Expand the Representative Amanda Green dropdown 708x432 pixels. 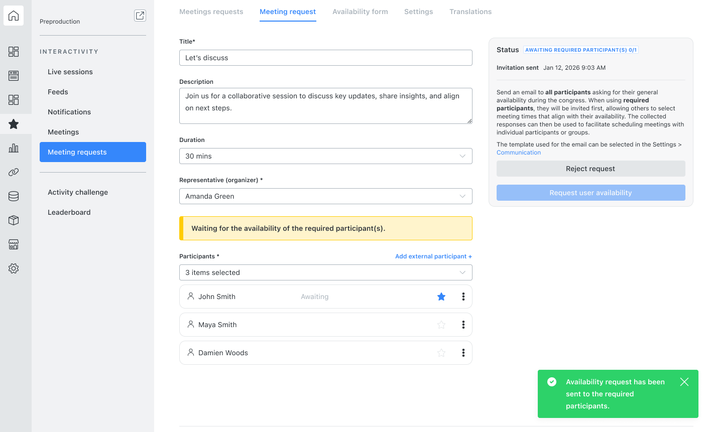(326, 196)
